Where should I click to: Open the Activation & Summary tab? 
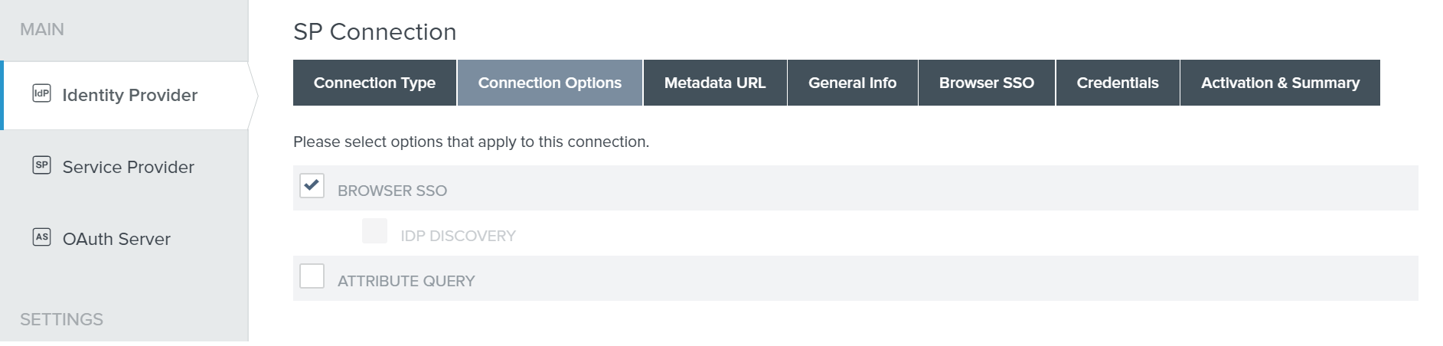coord(1279,83)
